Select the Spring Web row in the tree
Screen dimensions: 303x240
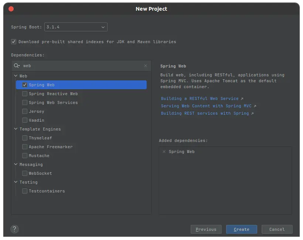[x=81, y=85]
